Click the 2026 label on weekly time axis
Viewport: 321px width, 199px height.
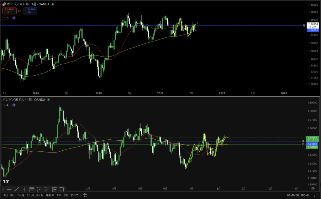click(x=160, y=93)
